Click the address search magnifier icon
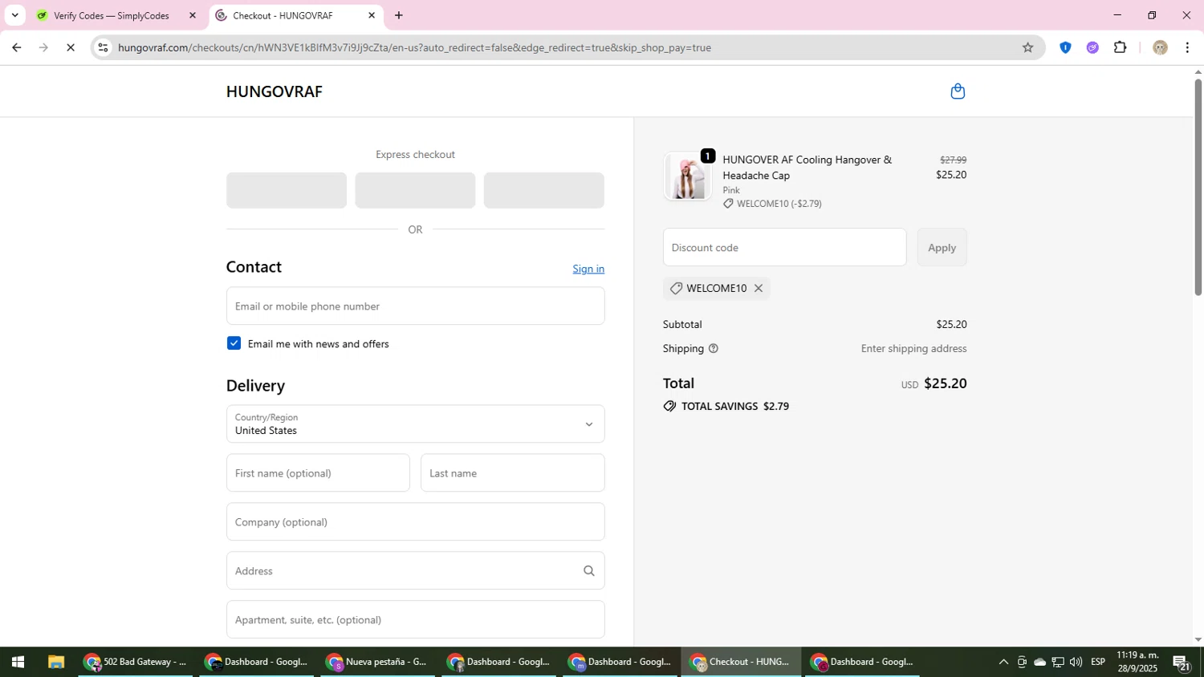Screen dimensions: 1204x677 (x=588, y=571)
